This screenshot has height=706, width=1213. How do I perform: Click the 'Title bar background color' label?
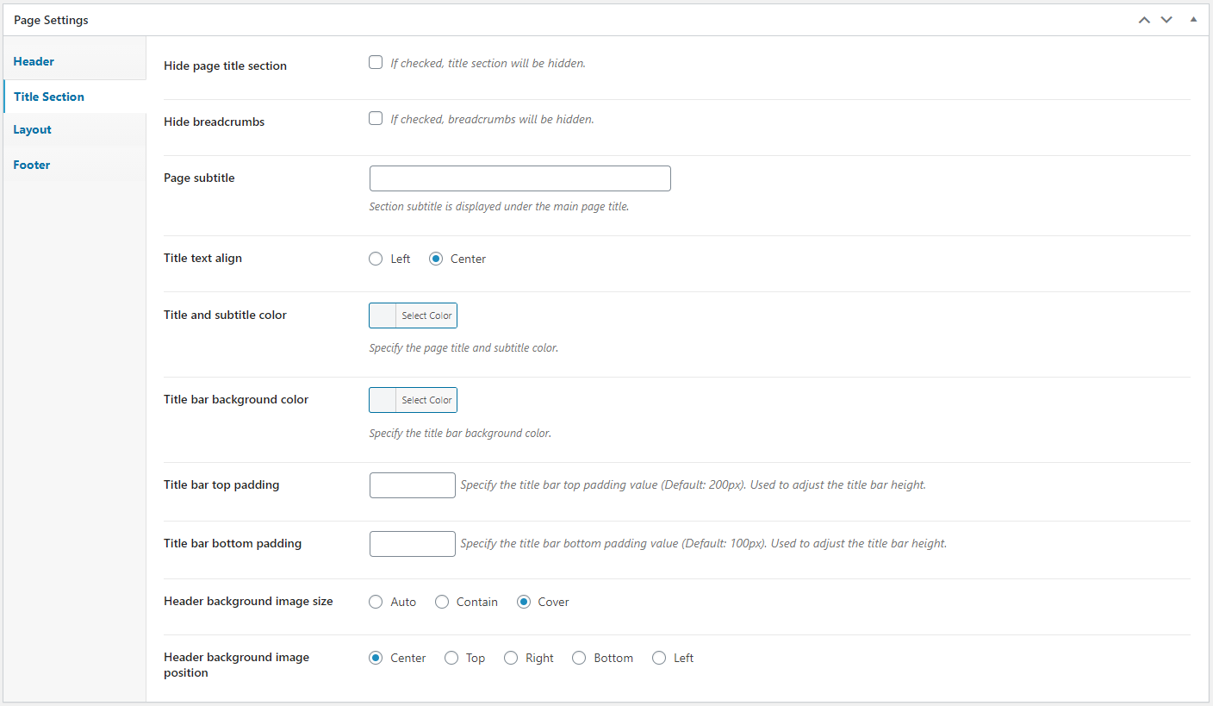(x=236, y=400)
